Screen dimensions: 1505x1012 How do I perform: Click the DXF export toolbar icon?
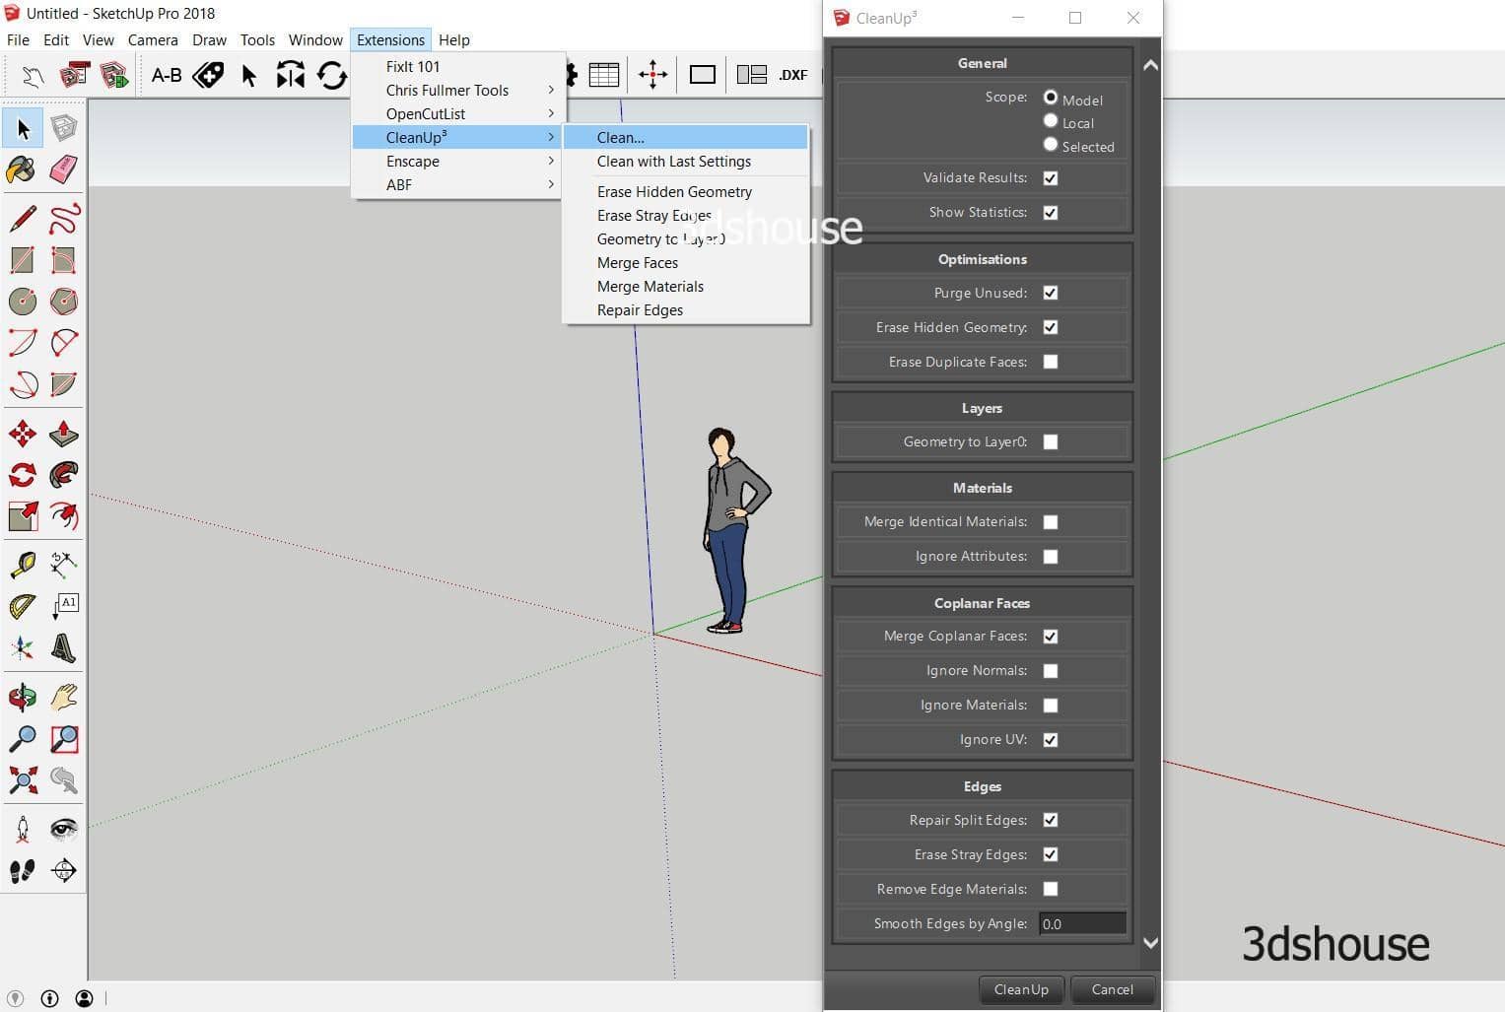pos(792,75)
